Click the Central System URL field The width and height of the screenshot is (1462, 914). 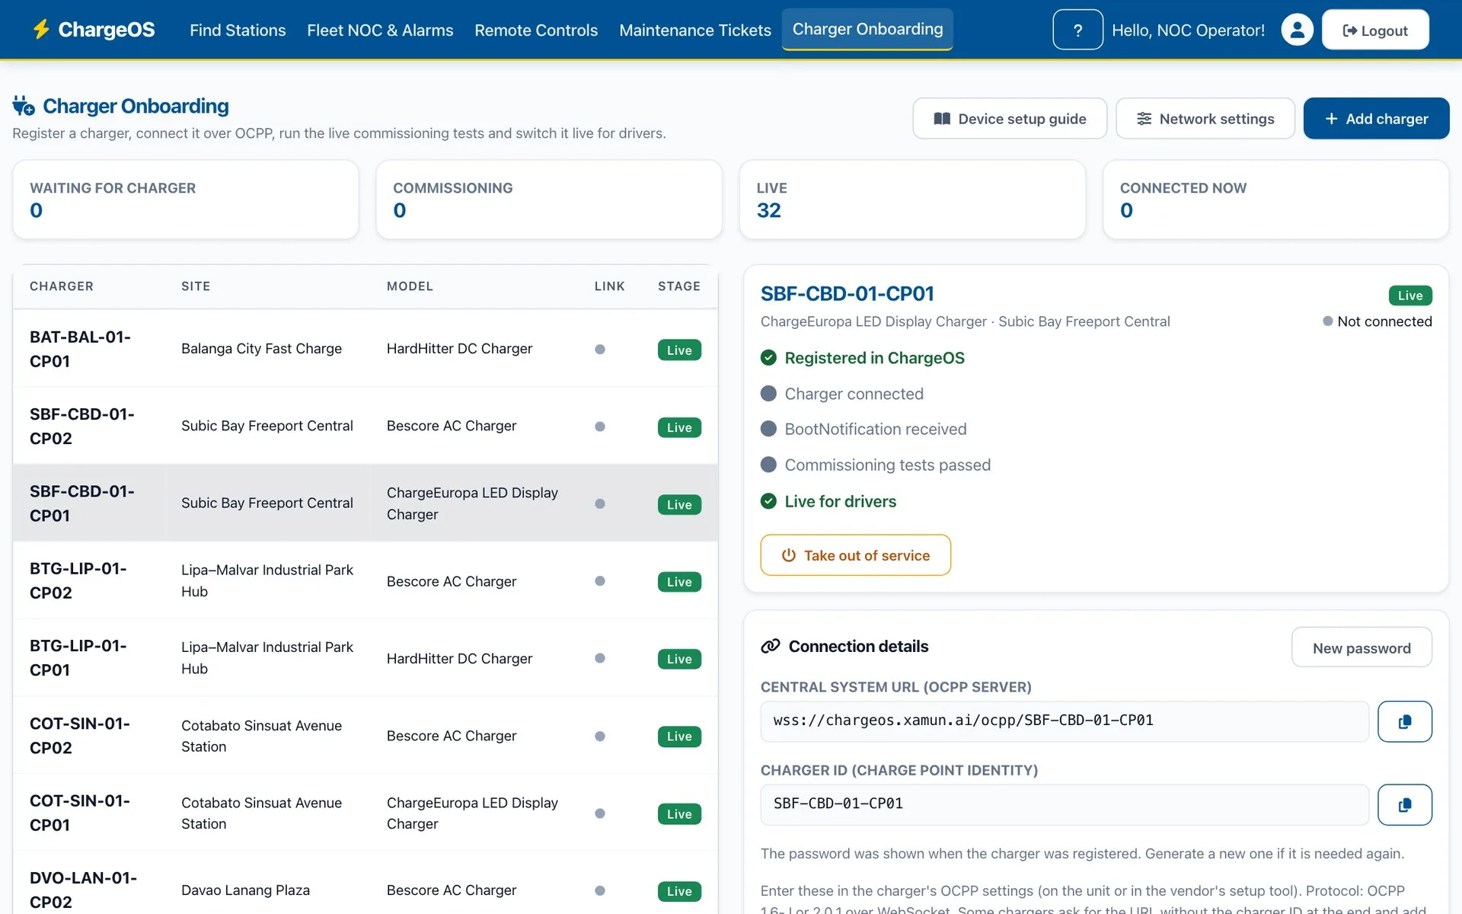click(x=1065, y=721)
